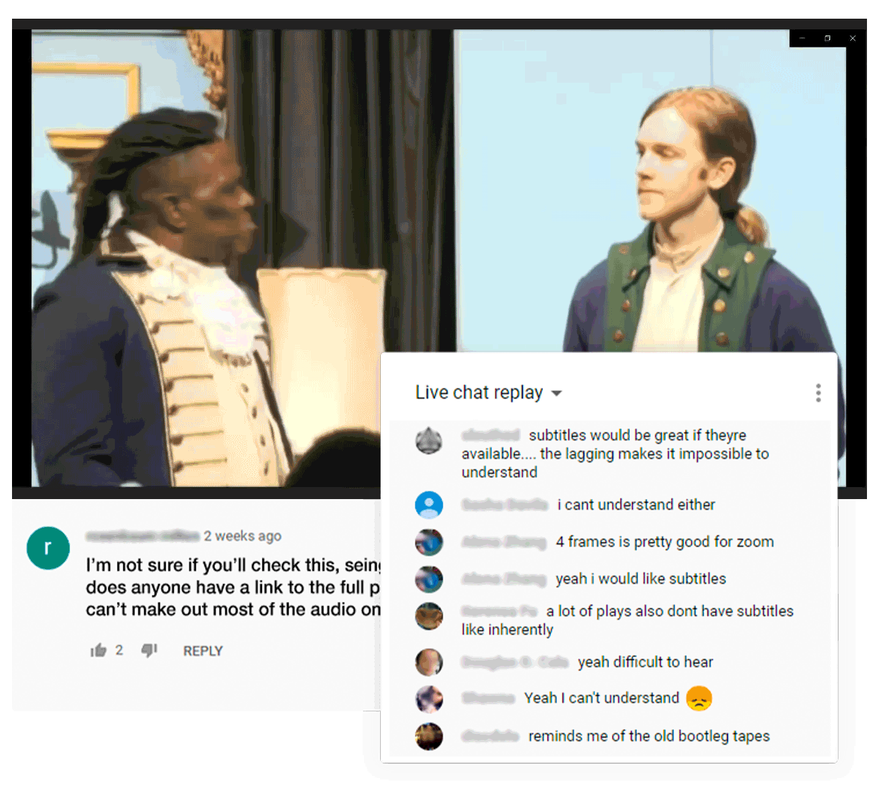
Task: Click the thumbs down dislike icon
Action: (149, 650)
